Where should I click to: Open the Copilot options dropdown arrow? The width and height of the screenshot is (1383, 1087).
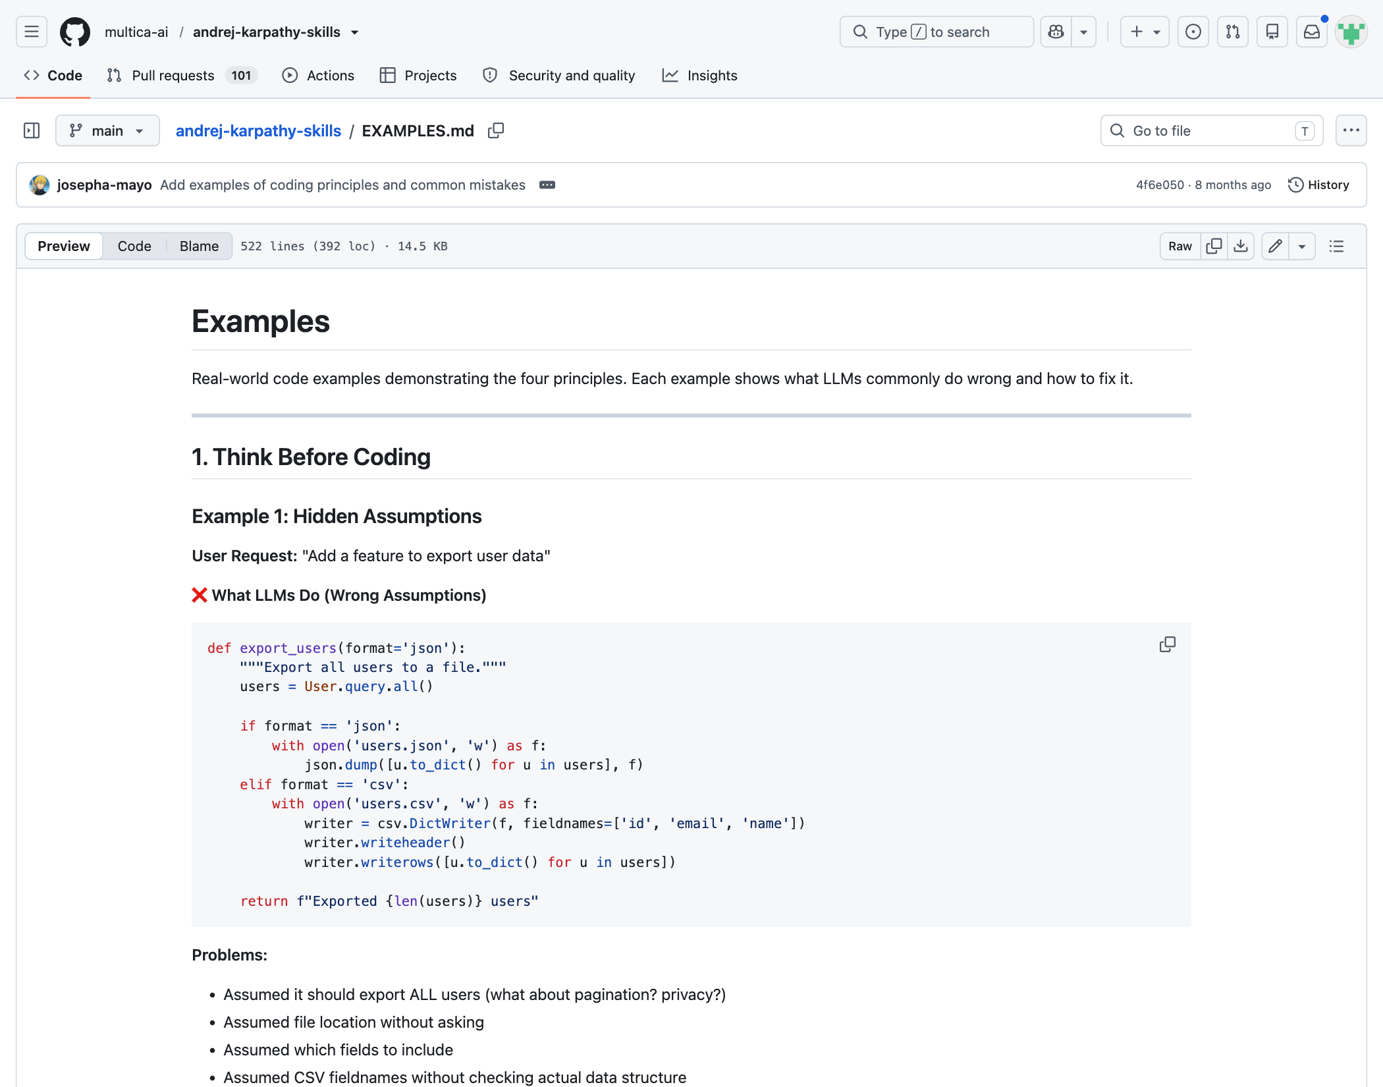tap(1083, 32)
